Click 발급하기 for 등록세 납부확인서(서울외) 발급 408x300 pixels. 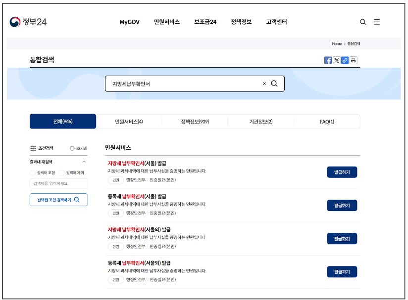[x=342, y=272]
